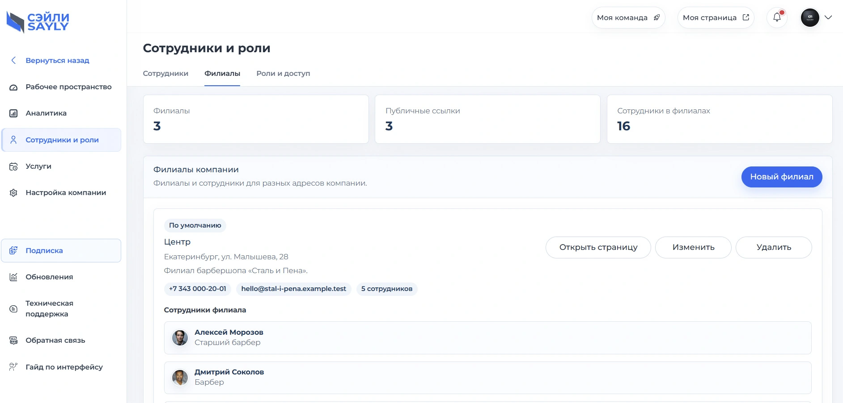Click the Sayly logo
Screen dimensions: 843x403
tap(38, 22)
